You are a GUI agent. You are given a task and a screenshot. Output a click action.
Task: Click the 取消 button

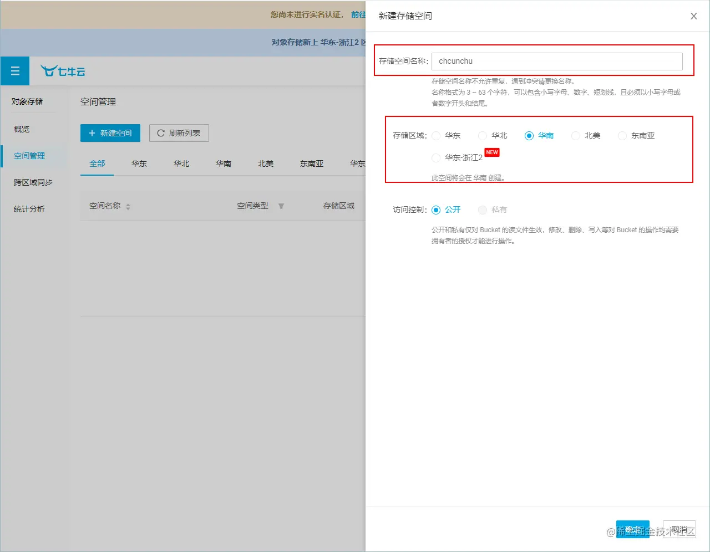point(679,530)
